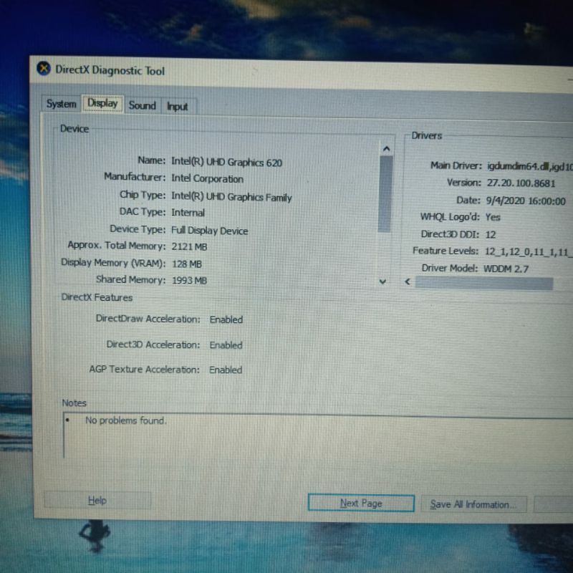Go to the Input tab
The width and height of the screenshot is (573, 573).
pos(177,106)
